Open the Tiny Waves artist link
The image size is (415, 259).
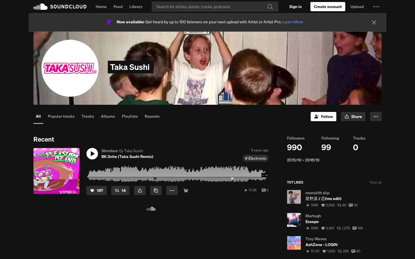(x=316, y=239)
